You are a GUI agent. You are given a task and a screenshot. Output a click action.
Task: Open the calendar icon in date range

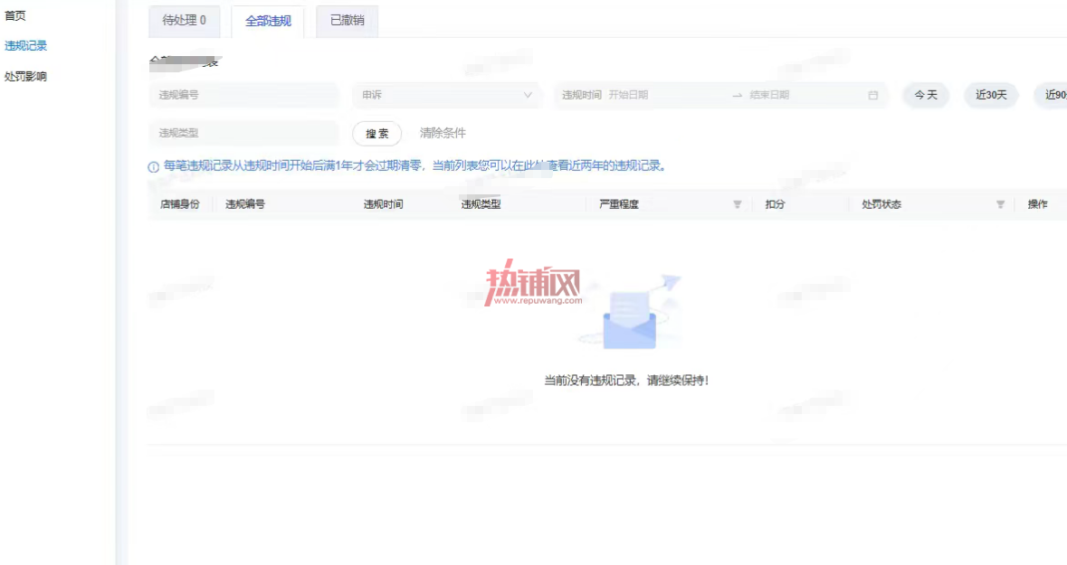click(x=873, y=95)
